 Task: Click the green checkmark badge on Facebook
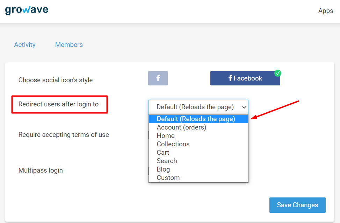(277, 73)
